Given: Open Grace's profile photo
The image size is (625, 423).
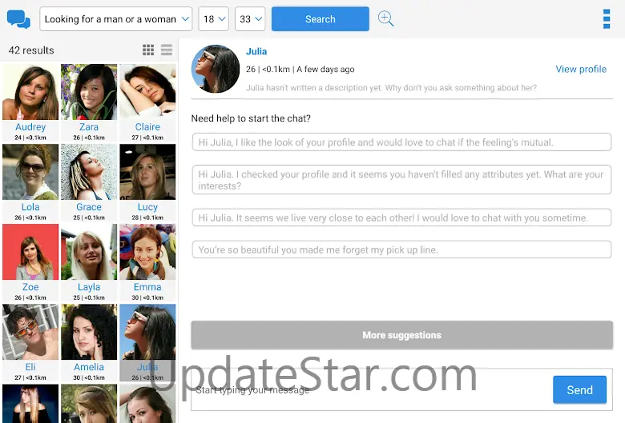Looking at the screenshot, I should (x=89, y=172).
